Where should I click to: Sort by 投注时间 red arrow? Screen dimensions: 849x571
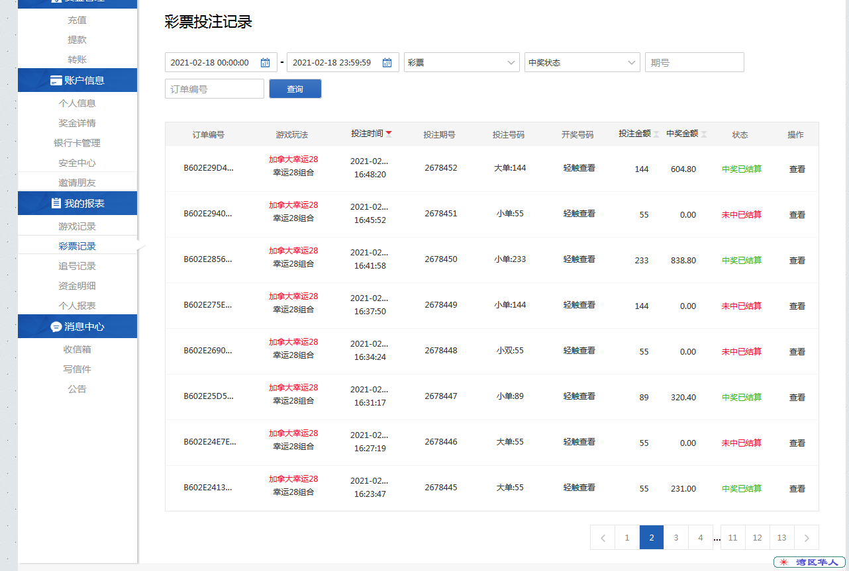(x=389, y=134)
